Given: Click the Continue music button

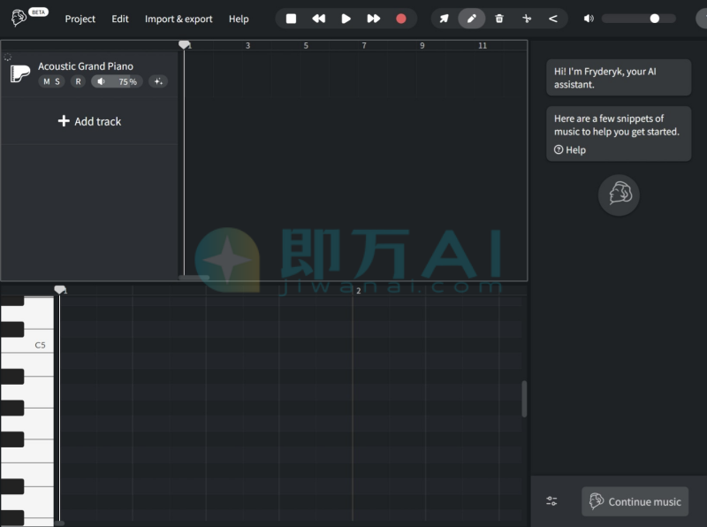Looking at the screenshot, I should click(635, 501).
